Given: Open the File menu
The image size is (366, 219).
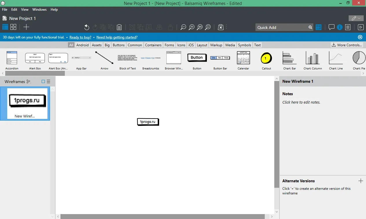Looking at the screenshot, I should pos(5,10).
